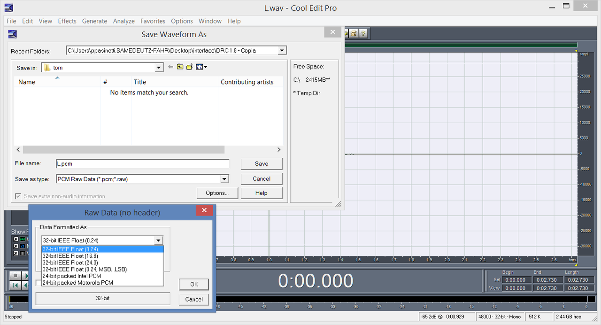Click the Title column header
The width and height of the screenshot is (601, 325).
(174, 82)
